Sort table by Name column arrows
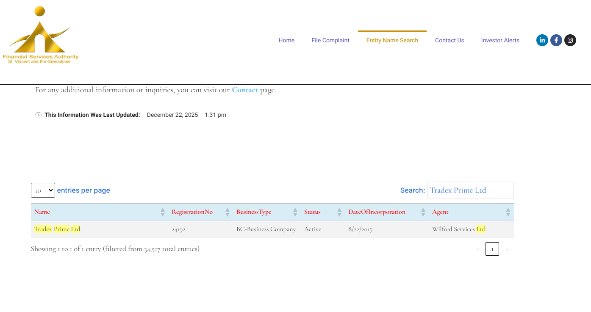Image resolution: width=591 pixels, height=312 pixels. 163,212
